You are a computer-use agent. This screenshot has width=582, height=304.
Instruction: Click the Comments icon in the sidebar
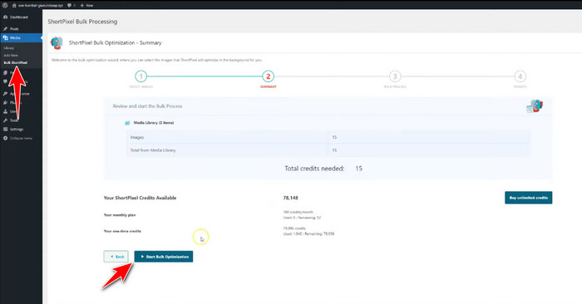pos(5,81)
